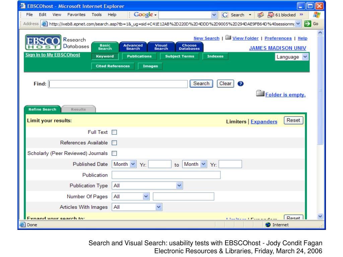Open the Google logo menu arrow
This screenshot has height=257, width=343.
coord(155,15)
